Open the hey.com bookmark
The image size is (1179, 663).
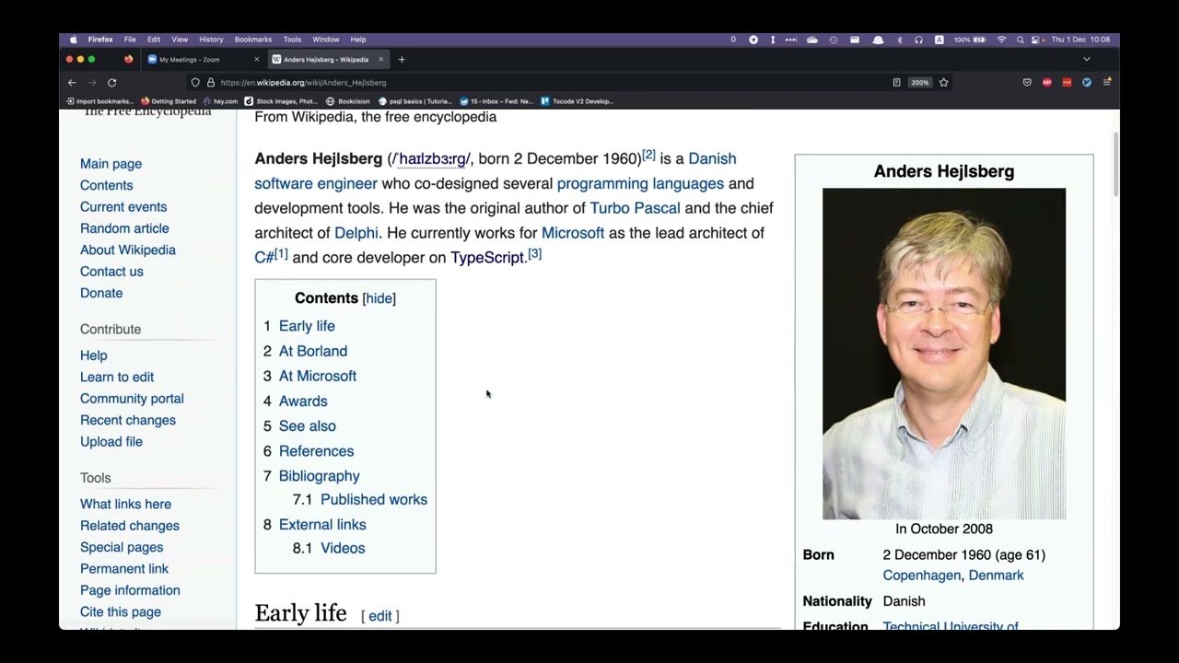221,101
